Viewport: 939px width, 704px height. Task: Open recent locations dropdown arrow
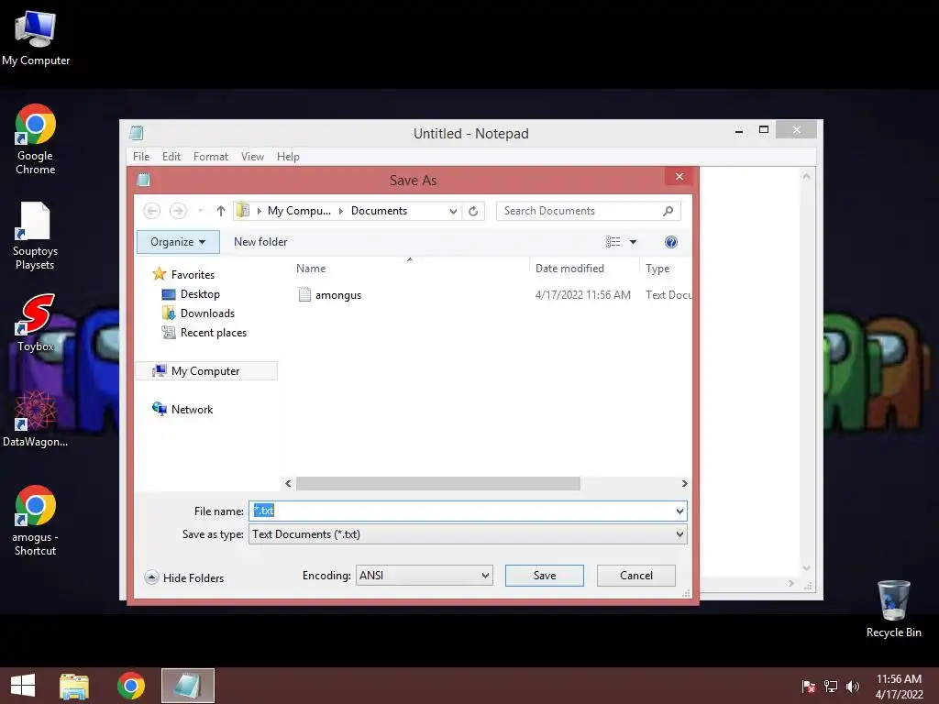click(x=201, y=211)
